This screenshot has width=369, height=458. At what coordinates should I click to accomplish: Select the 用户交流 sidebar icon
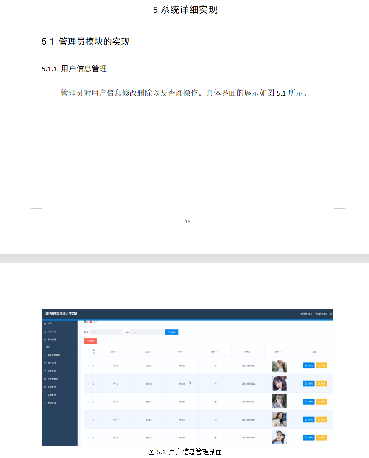(x=45, y=362)
